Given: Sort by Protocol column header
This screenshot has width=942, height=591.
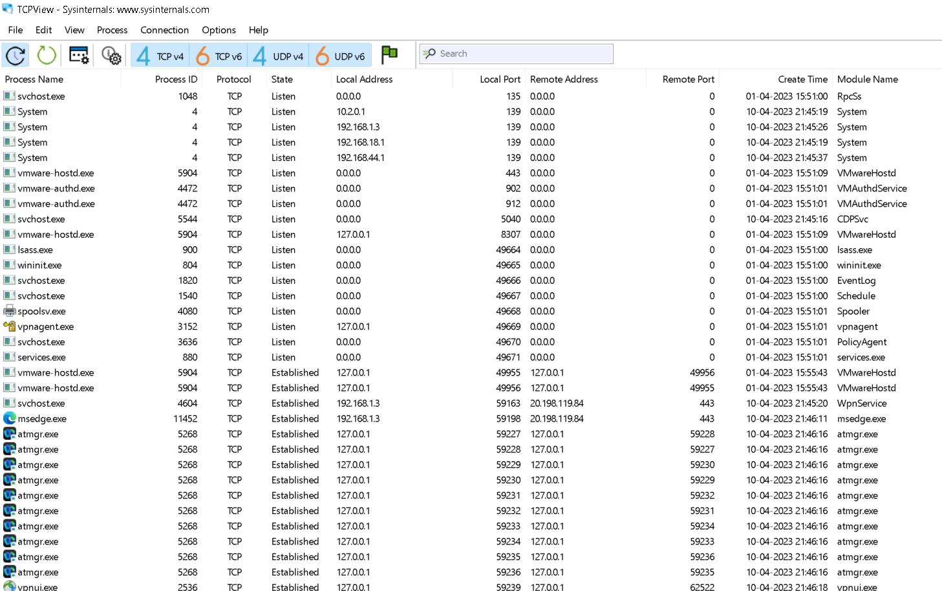Looking at the screenshot, I should (x=233, y=79).
